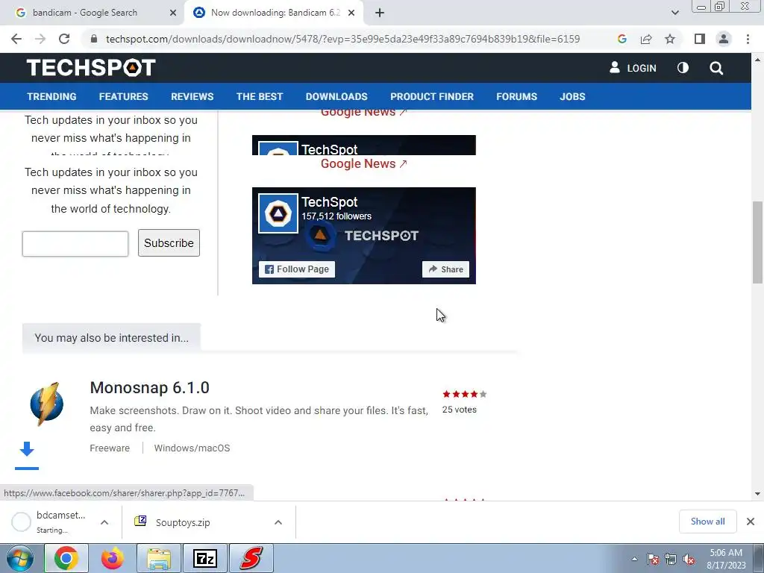Click the address bar URL

coord(342,39)
